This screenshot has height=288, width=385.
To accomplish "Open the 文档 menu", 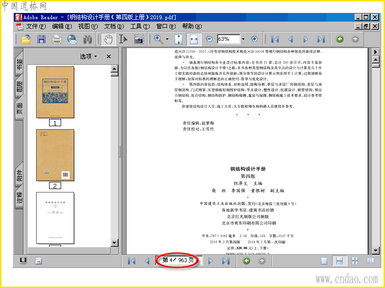I will pos(114,26).
